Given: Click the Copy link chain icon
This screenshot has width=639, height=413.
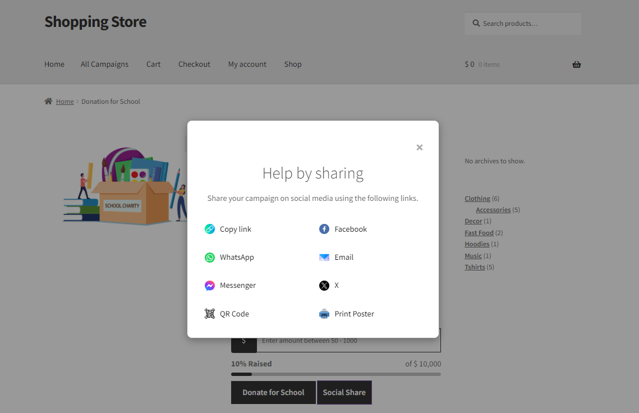Looking at the screenshot, I should [209, 229].
